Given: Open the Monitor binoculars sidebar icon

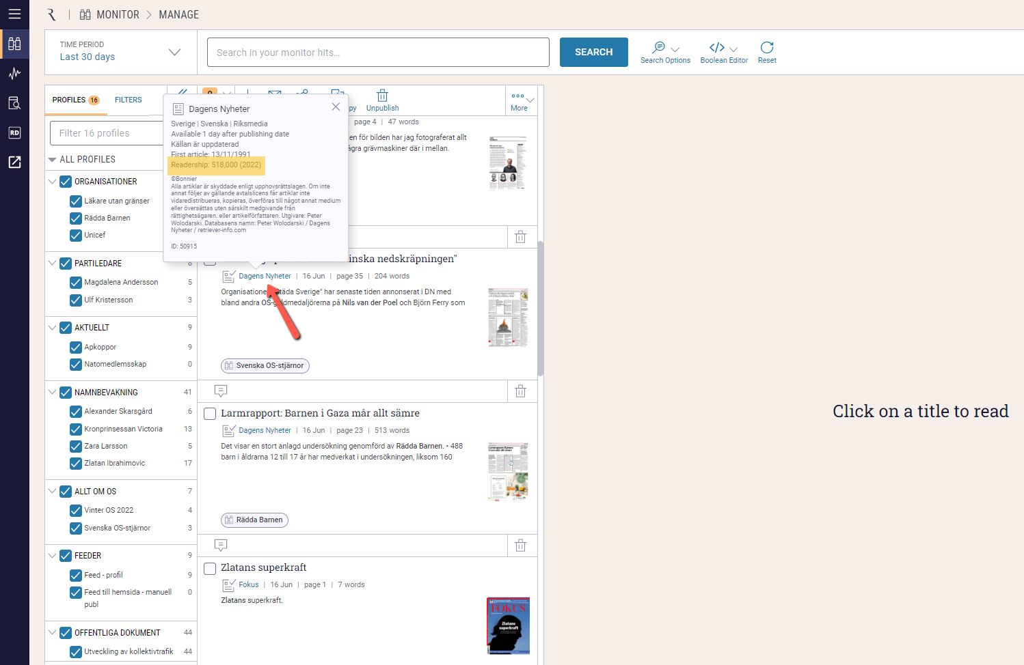Looking at the screenshot, I should coord(14,44).
